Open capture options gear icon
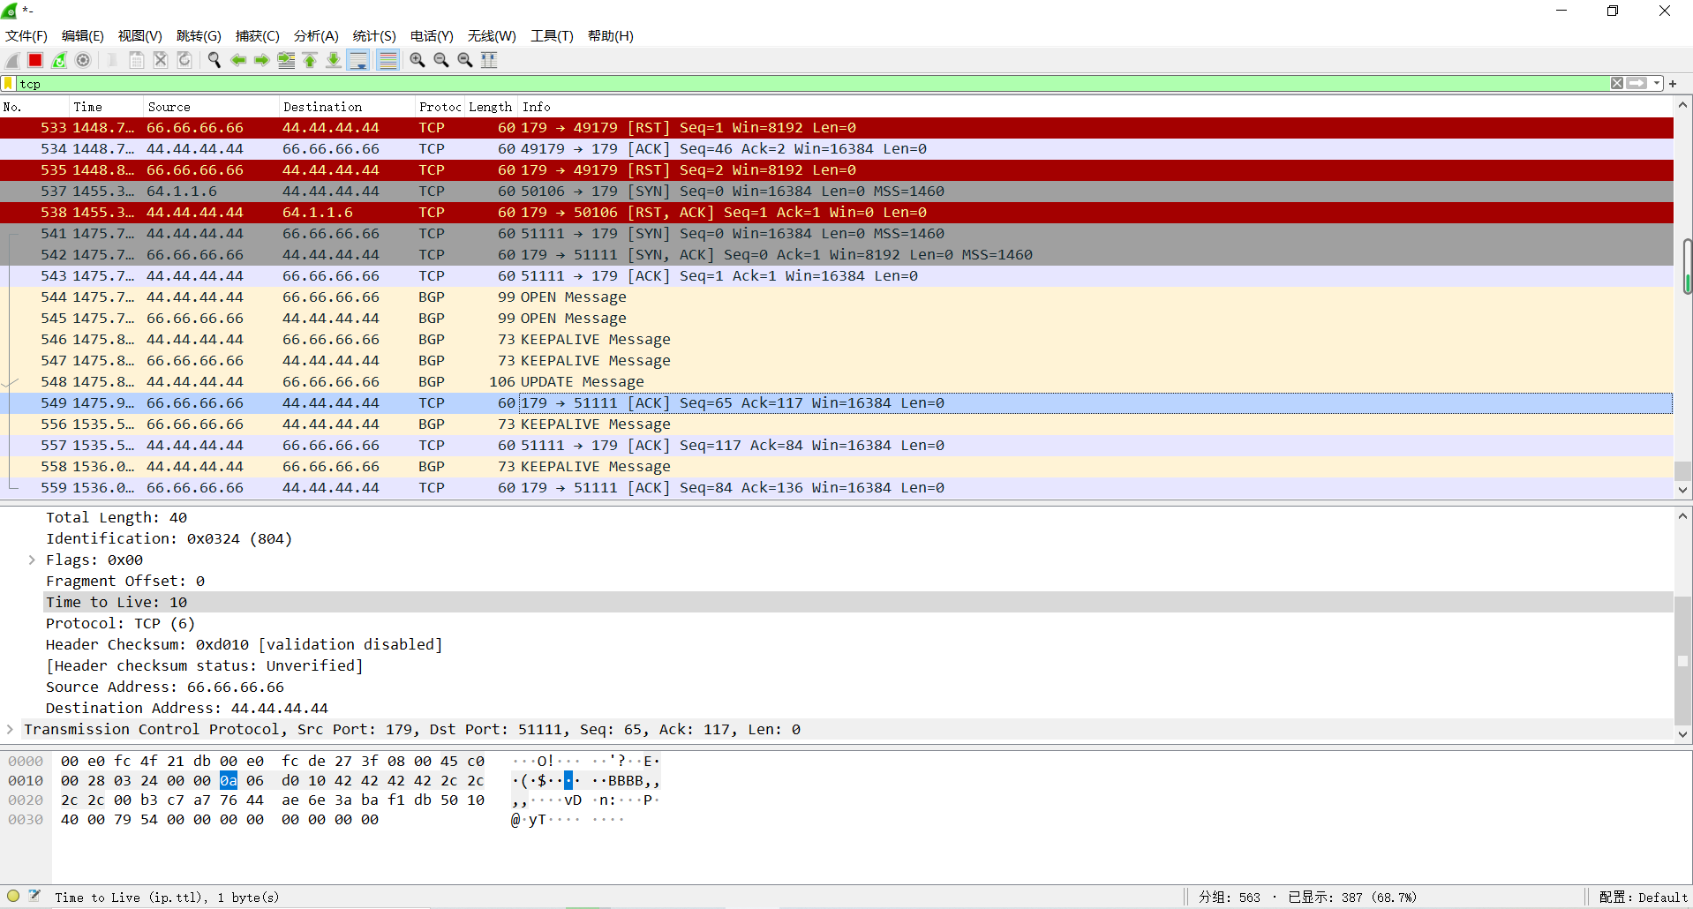Screen dimensions: 1693x909 coord(83,60)
